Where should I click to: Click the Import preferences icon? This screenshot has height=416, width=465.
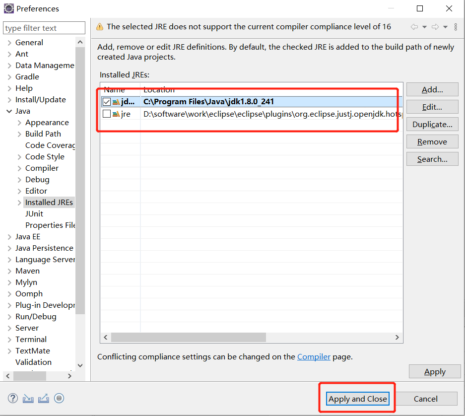coord(28,398)
